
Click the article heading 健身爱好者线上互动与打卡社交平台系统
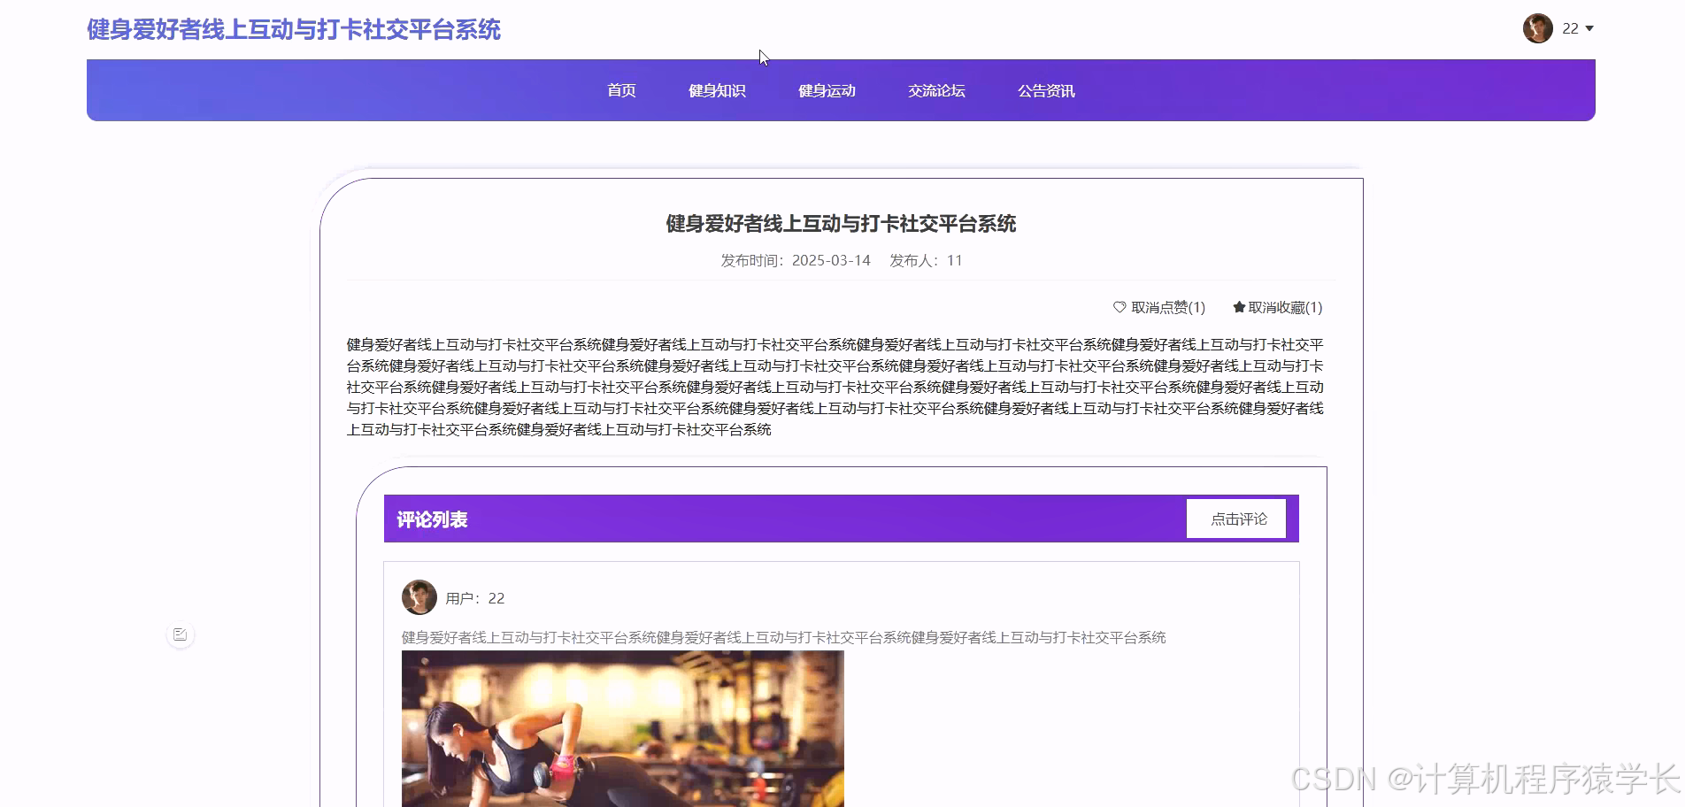coord(841,224)
